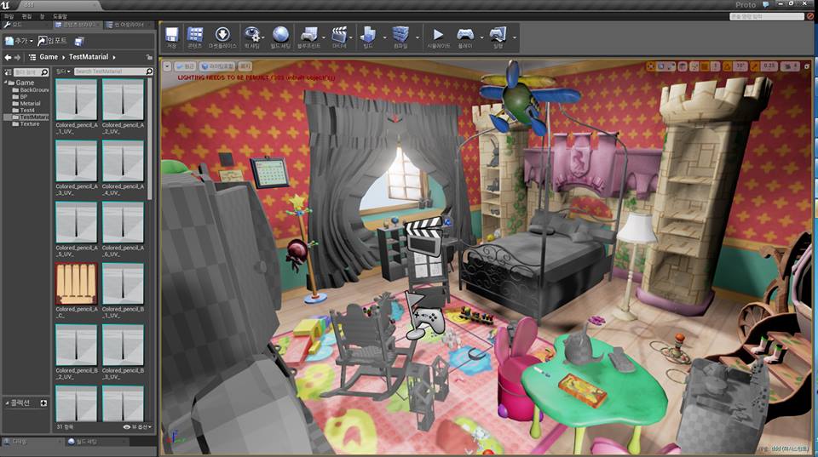Click the TestMatarial breadcrumb path item
Viewport: 818px width, 457px height.
pos(89,57)
